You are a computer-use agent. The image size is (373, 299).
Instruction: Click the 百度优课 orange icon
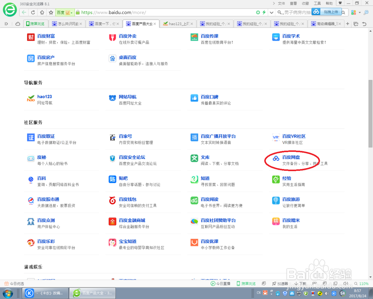tap(194, 243)
